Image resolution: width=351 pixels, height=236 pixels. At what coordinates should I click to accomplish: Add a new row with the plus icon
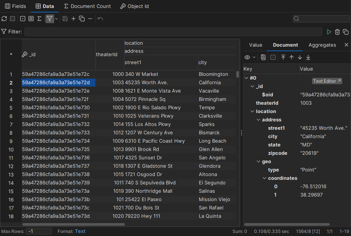click(73, 19)
